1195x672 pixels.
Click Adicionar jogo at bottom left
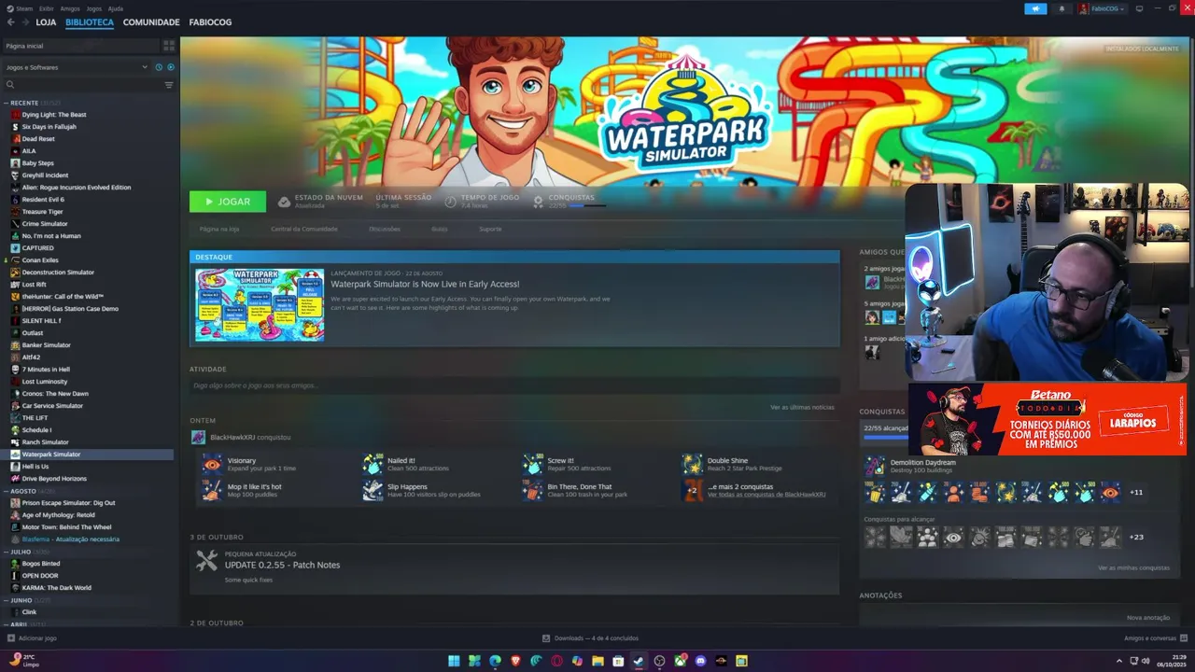click(x=32, y=638)
